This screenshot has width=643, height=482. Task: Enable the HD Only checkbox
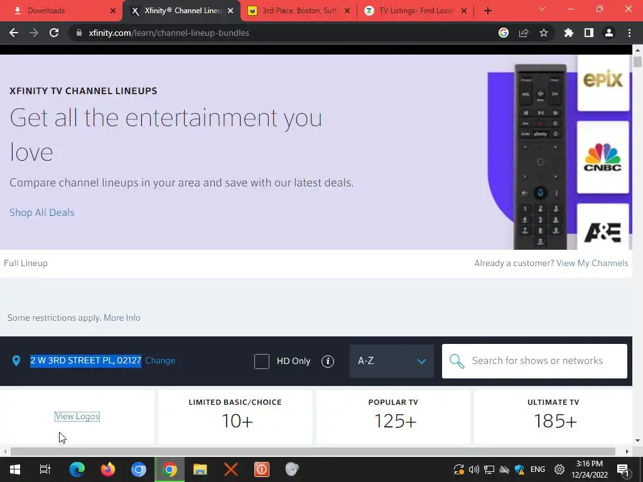click(x=262, y=361)
